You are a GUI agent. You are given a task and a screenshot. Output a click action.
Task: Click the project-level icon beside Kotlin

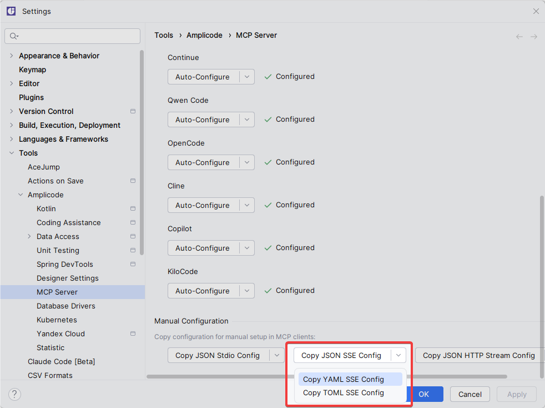coord(133,208)
